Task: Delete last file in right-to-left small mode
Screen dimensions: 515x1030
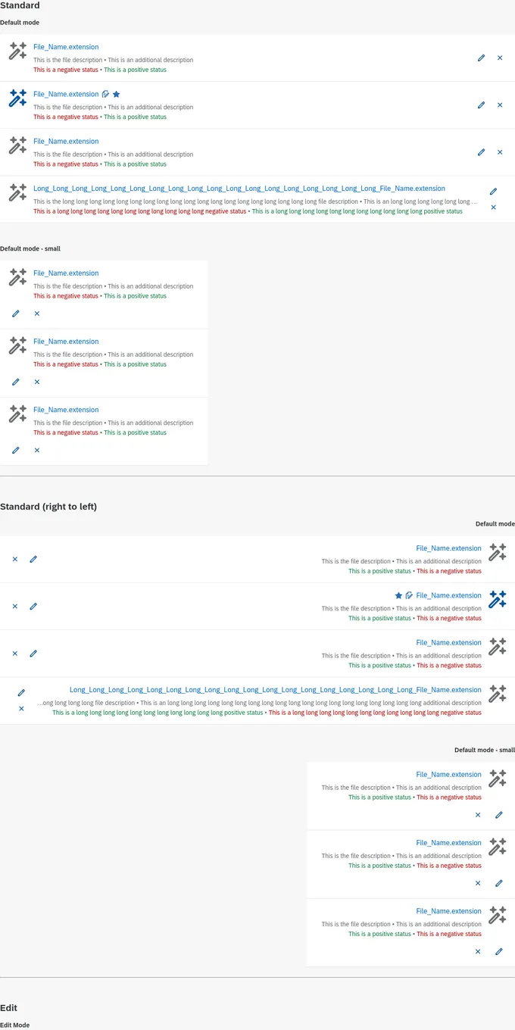Action: [x=478, y=952]
